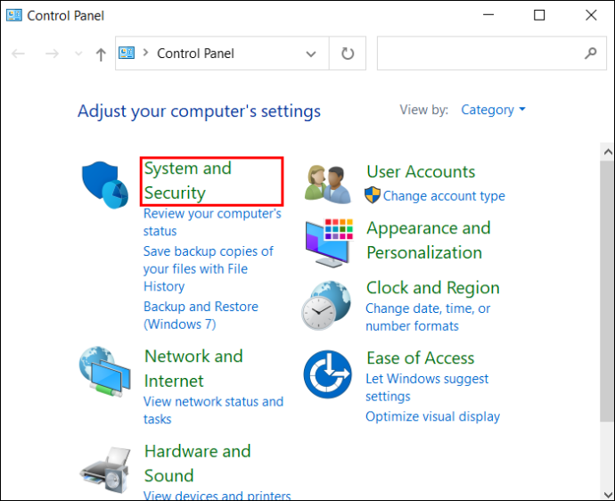Viewport: 615px width, 501px height.
Task: Click the search magnifier icon
Action: (590, 53)
